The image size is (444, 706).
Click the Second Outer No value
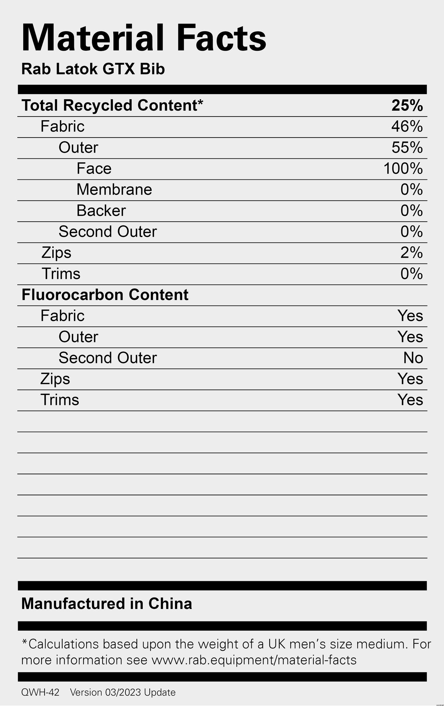click(413, 358)
